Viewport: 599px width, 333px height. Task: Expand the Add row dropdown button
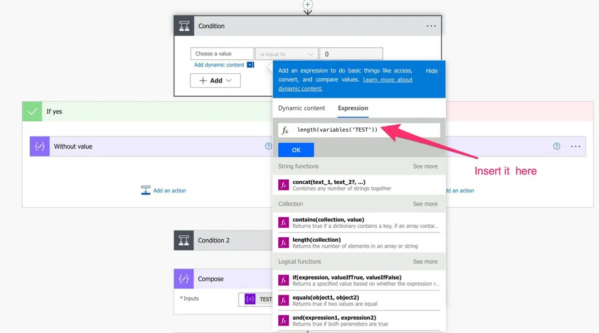(215, 81)
